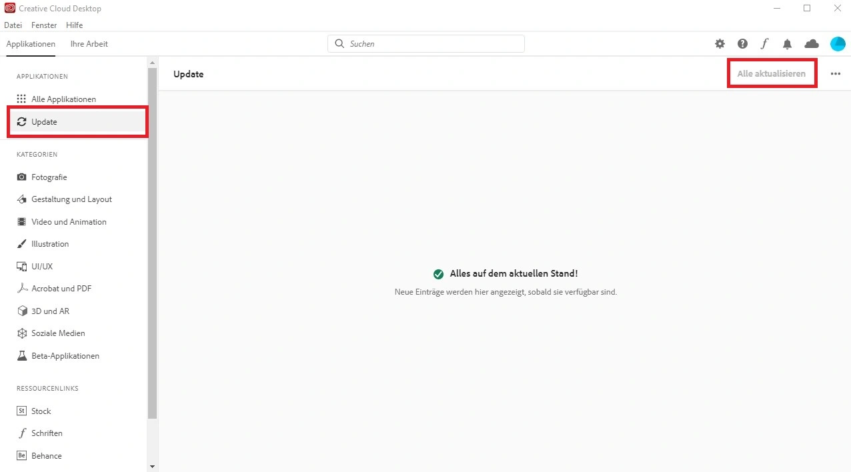Open notifications bell icon
Image resolution: width=851 pixels, height=472 pixels.
point(788,44)
